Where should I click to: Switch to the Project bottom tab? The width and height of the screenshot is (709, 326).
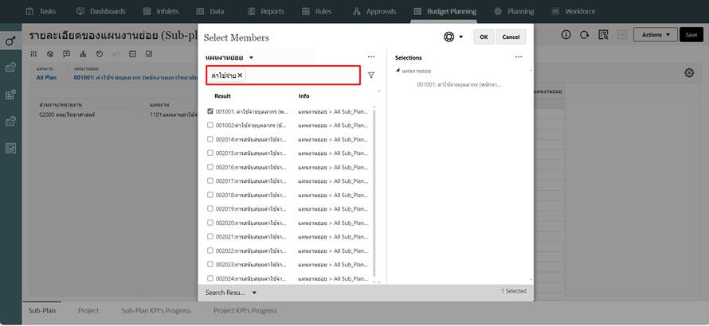[88, 311]
